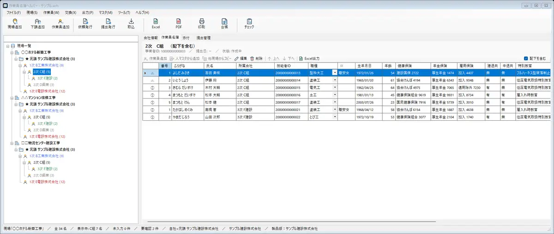Click the cell 高橋 寛
The height and width of the screenshot is (234, 554).
[219, 110]
